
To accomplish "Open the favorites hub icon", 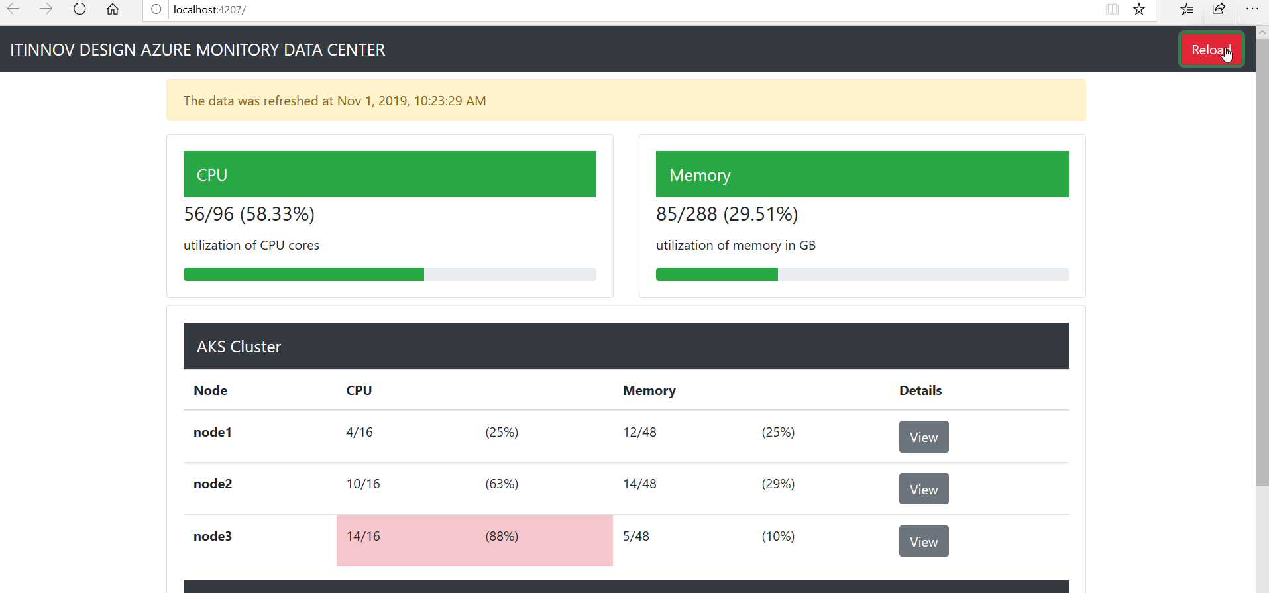I will [1186, 9].
